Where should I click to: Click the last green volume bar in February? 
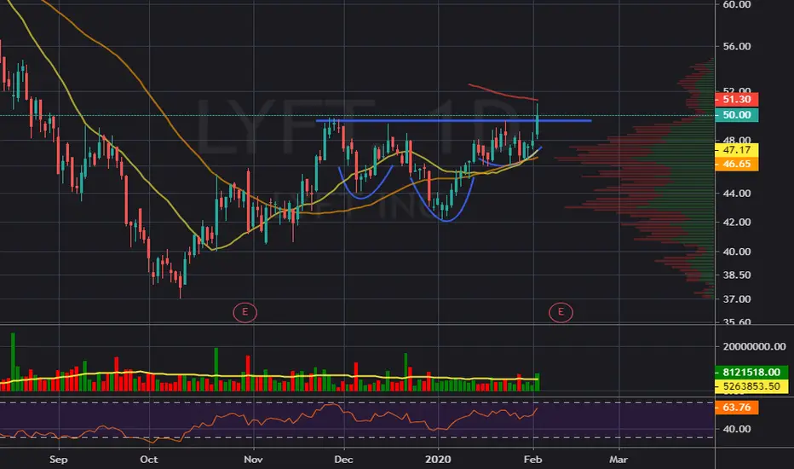click(x=538, y=382)
